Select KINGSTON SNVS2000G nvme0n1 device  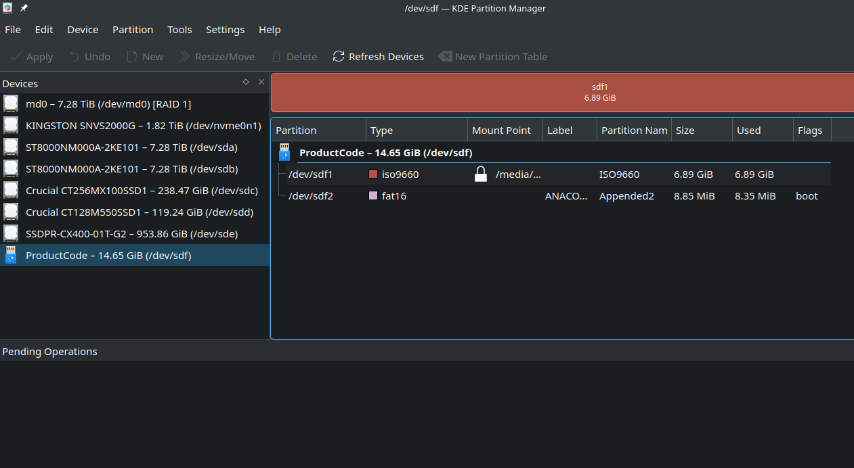135,125
